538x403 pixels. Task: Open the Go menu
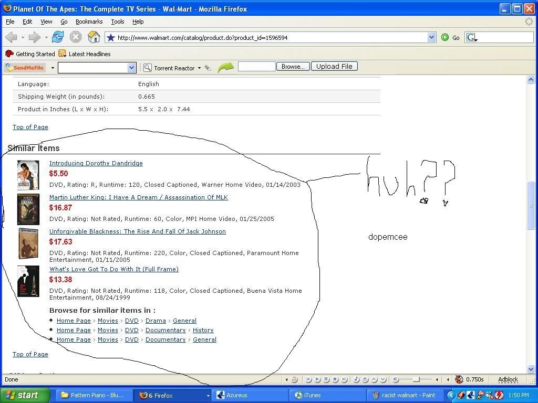point(64,22)
